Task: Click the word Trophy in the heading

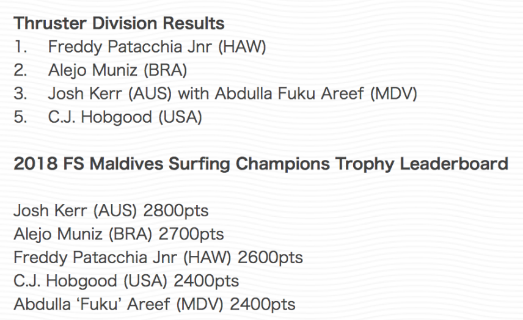Action: (x=365, y=164)
